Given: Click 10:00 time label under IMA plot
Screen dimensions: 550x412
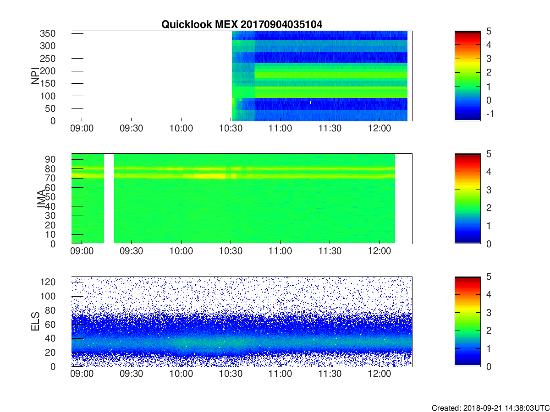Looking at the screenshot, I should pos(181,251).
